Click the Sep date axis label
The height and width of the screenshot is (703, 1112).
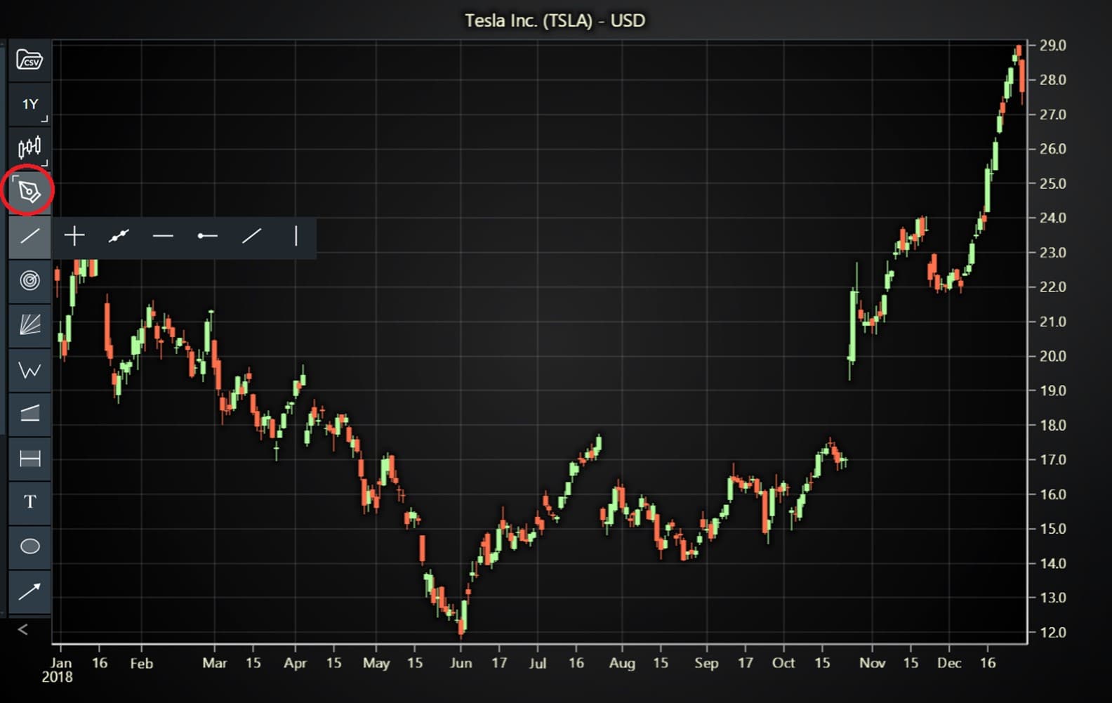[x=706, y=663]
